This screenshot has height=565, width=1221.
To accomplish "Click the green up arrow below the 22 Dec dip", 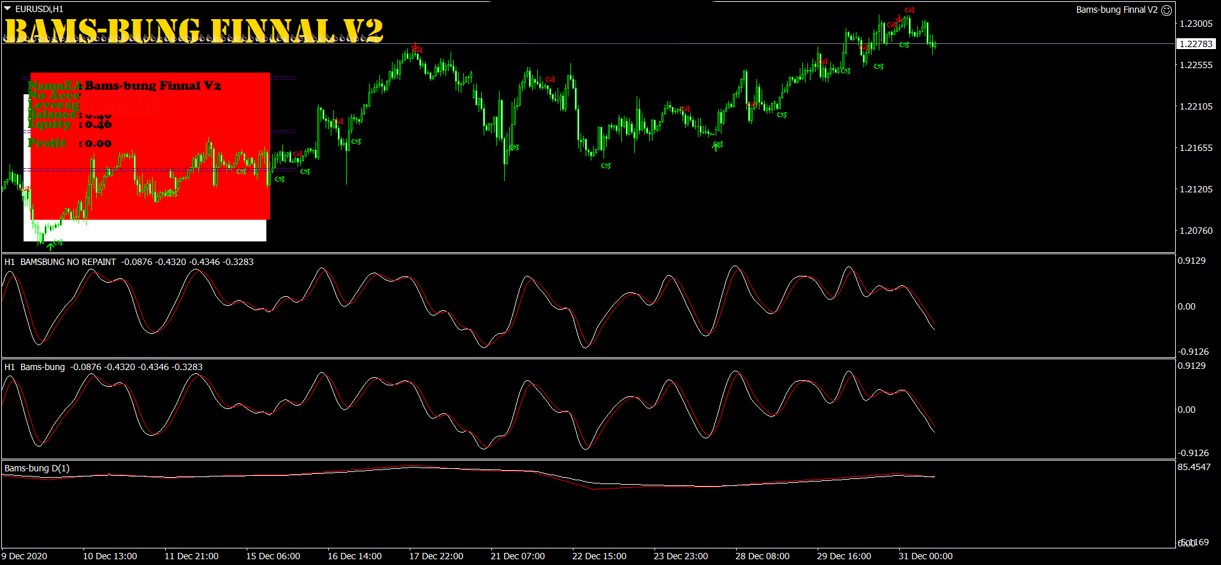I will [x=716, y=146].
